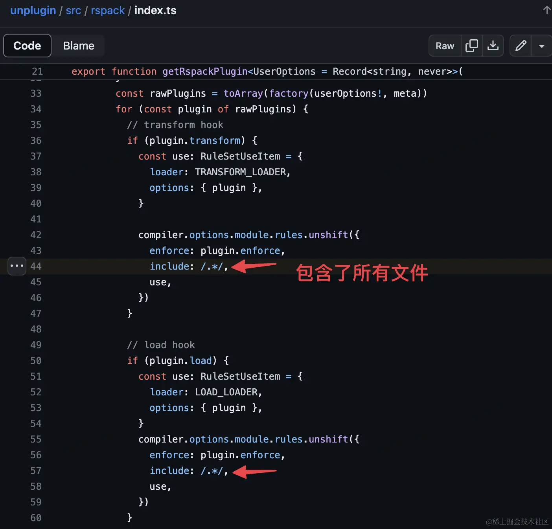This screenshot has height=529, width=552.
Task: Click 'RuleSetUseItem' type on line 37
Action: (240, 156)
